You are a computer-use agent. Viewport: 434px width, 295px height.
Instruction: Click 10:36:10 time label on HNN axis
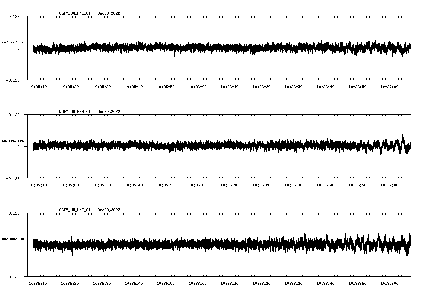229,185
